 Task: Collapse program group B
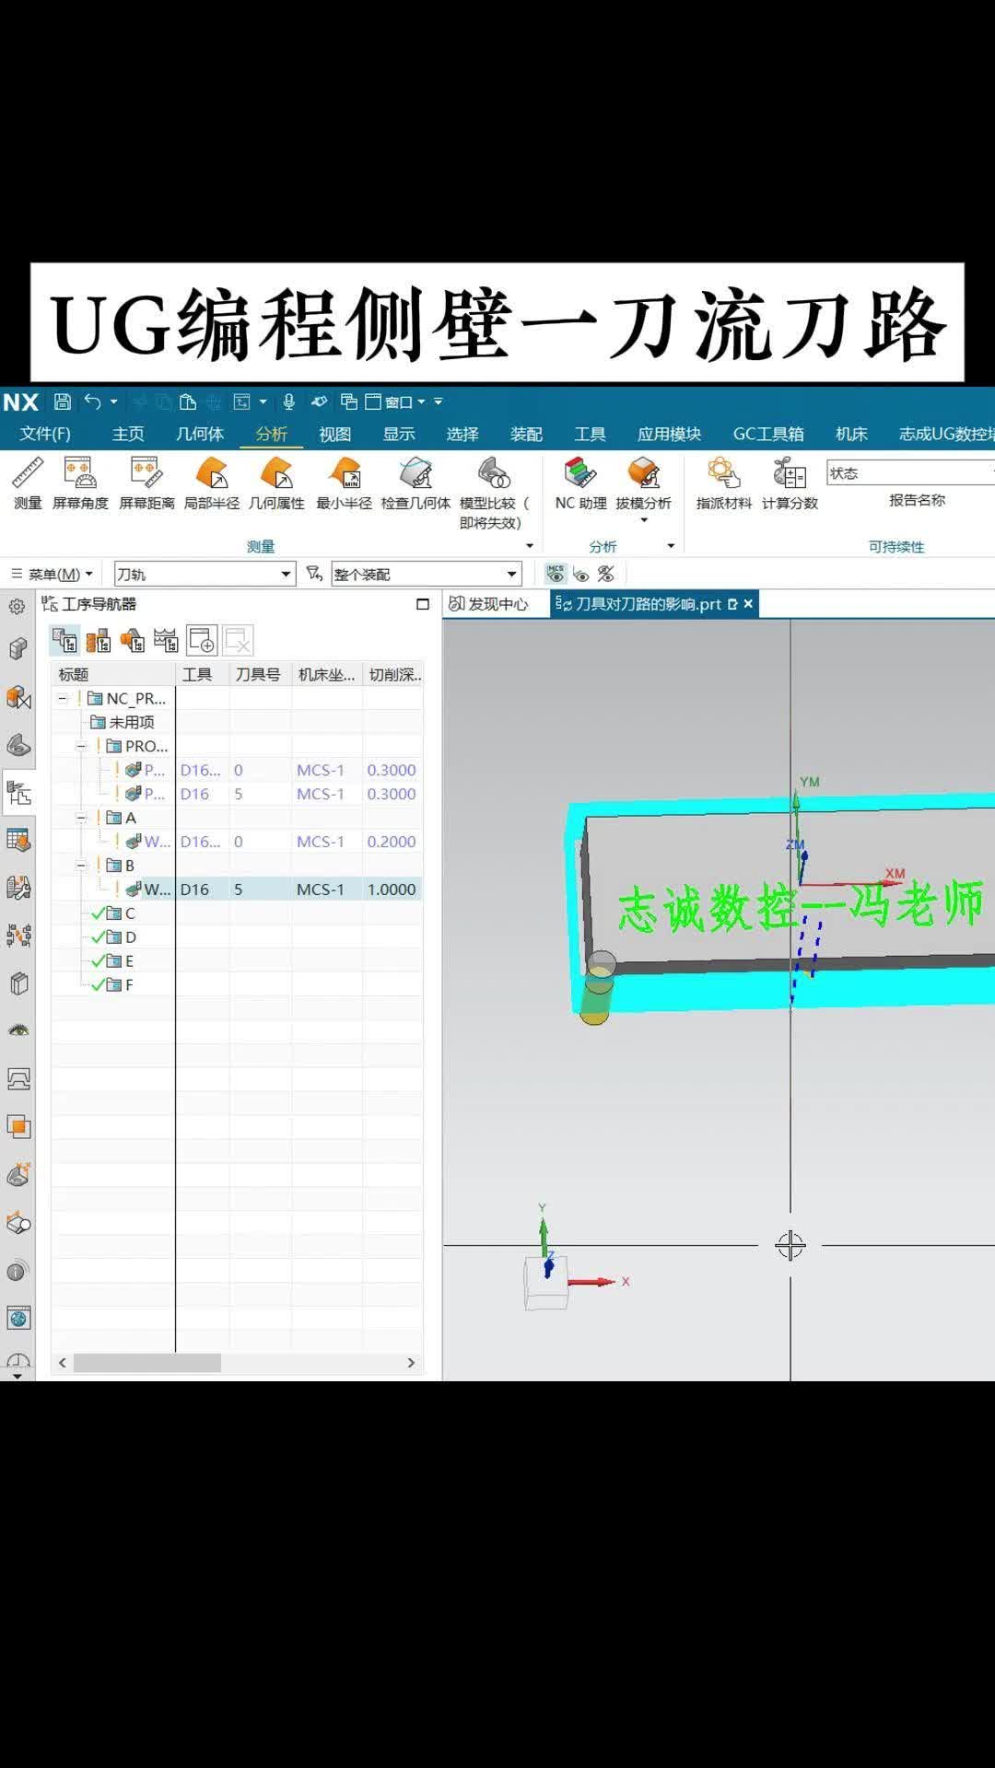(81, 866)
